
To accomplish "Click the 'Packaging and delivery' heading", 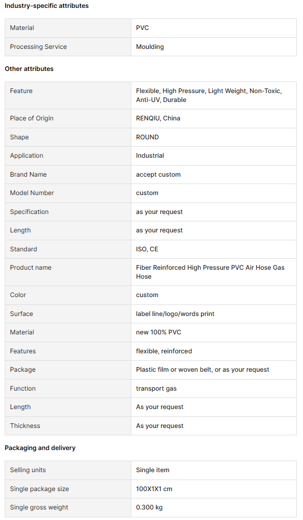I will (x=40, y=447).
